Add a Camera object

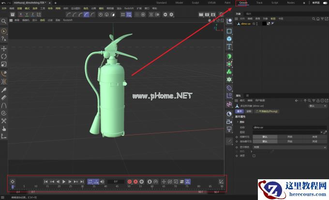point(229,122)
